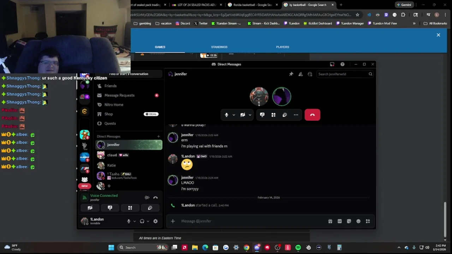Image resolution: width=452 pixels, height=254 pixels.
Task: Open soundboard from the voice connected panel
Action: pos(150,208)
